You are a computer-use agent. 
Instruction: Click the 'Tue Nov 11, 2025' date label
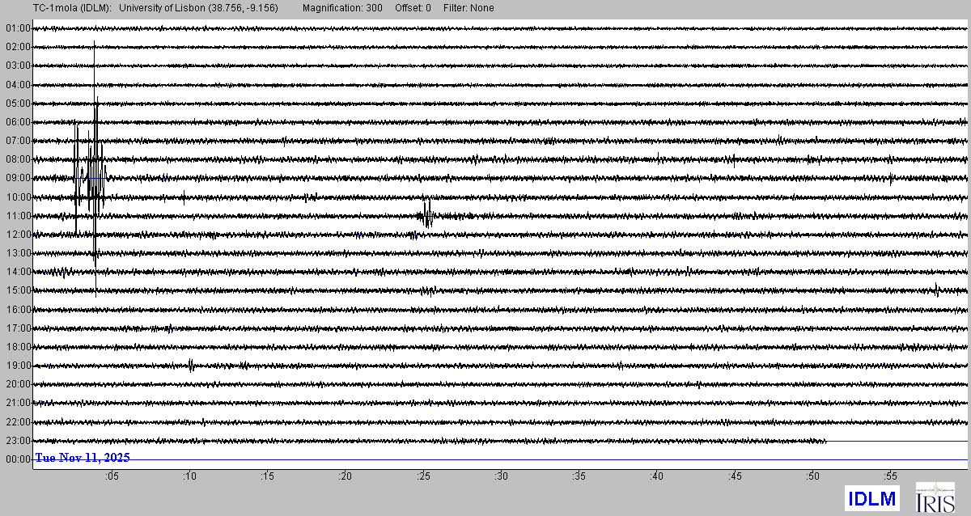tap(83, 458)
